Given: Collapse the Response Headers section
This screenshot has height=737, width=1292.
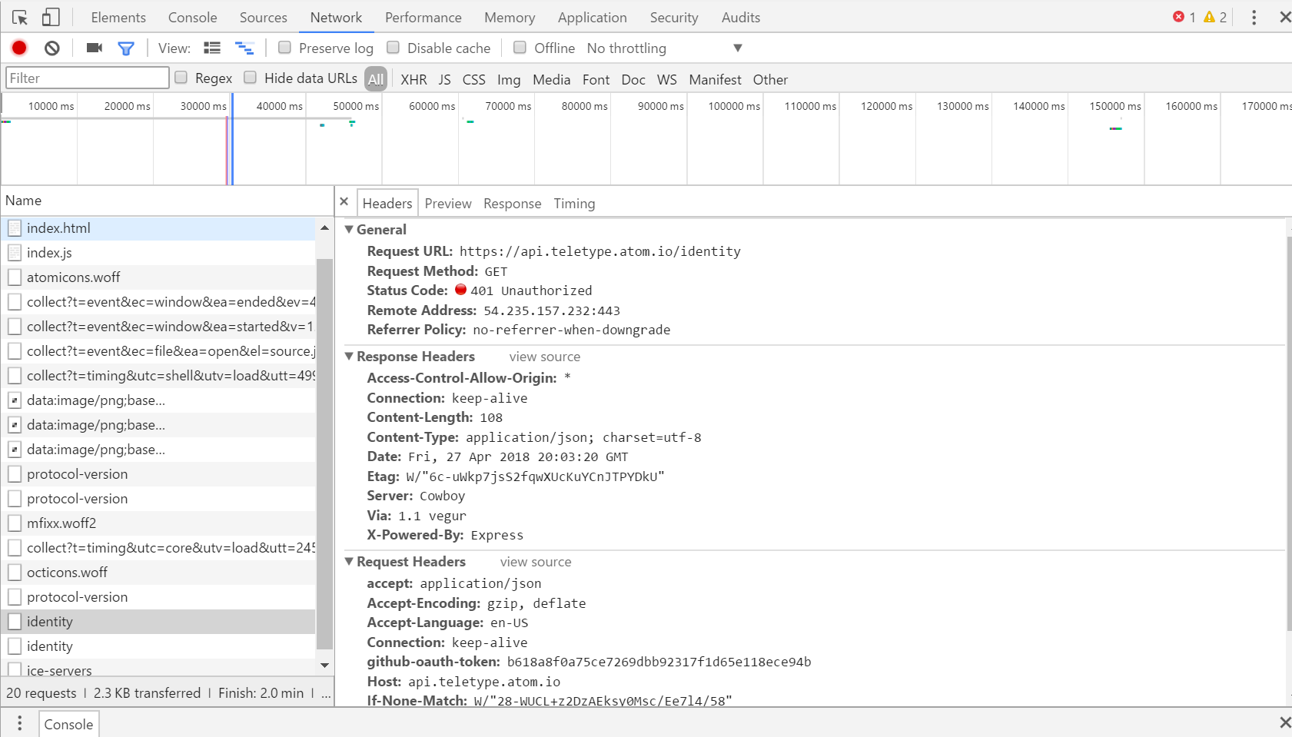Looking at the screenshot, I should coord(350,356).
